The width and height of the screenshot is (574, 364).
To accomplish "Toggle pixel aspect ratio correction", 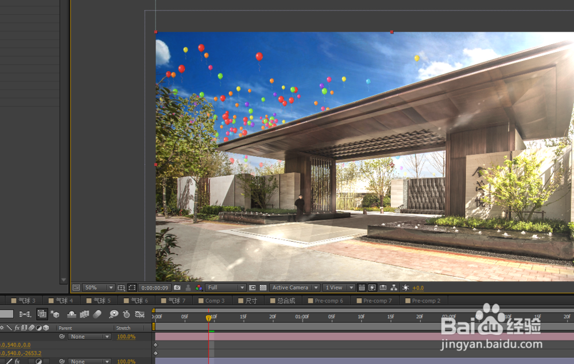I will tap(362, 288).
